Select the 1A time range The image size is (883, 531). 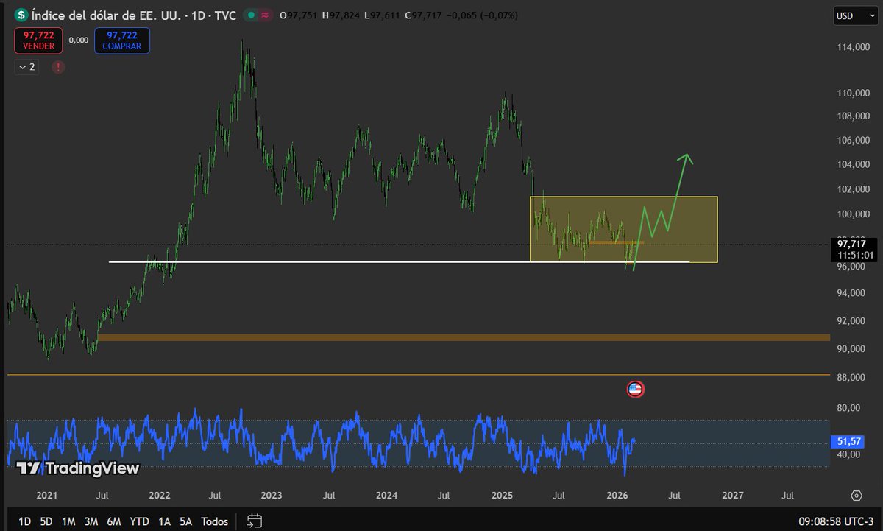click(x=164, y=521)
